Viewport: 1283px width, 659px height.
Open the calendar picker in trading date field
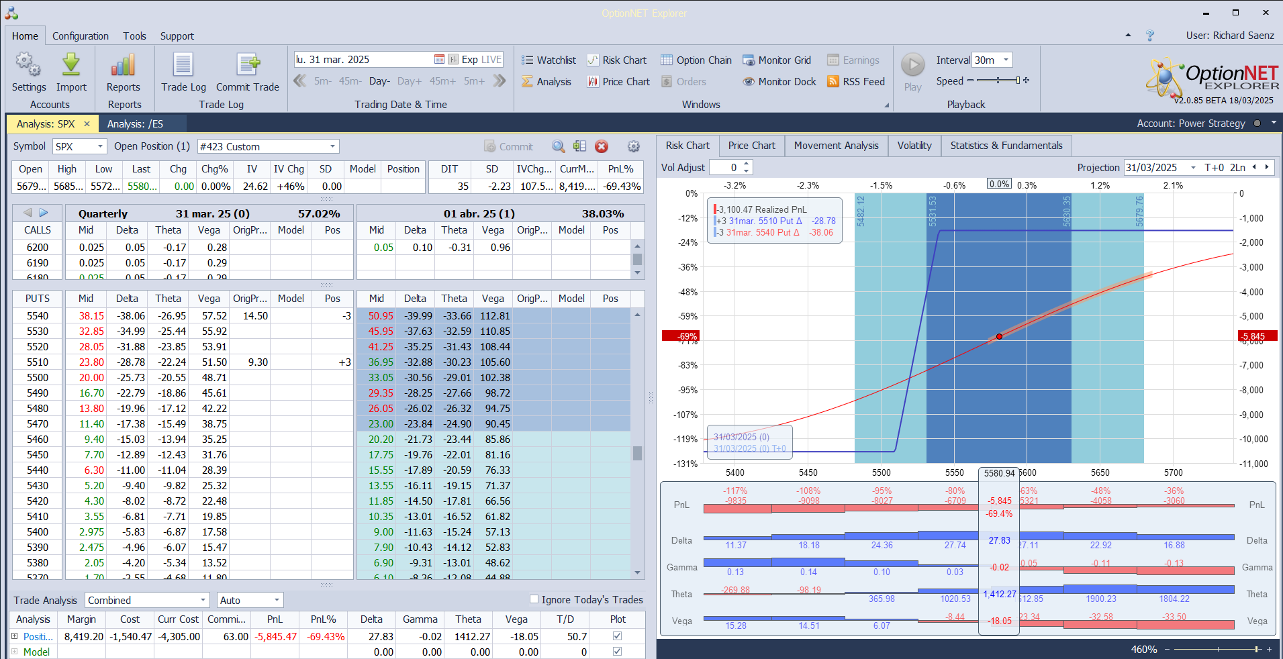[x=439, y=59]
